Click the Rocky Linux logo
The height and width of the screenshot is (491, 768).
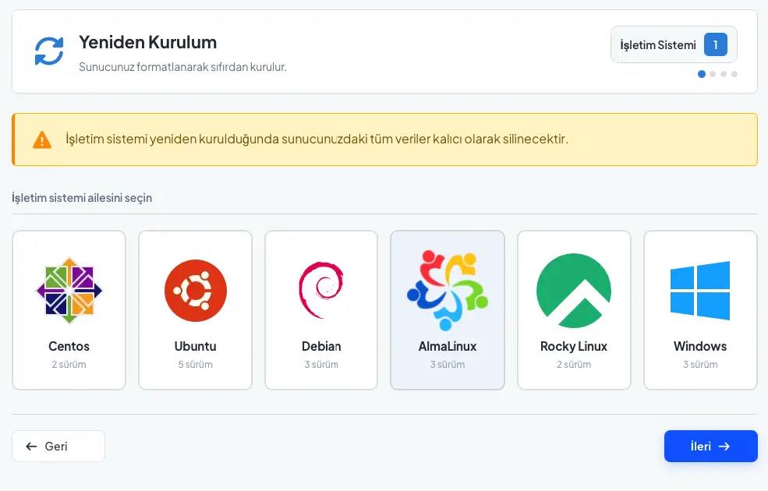(x=574, y=291)
